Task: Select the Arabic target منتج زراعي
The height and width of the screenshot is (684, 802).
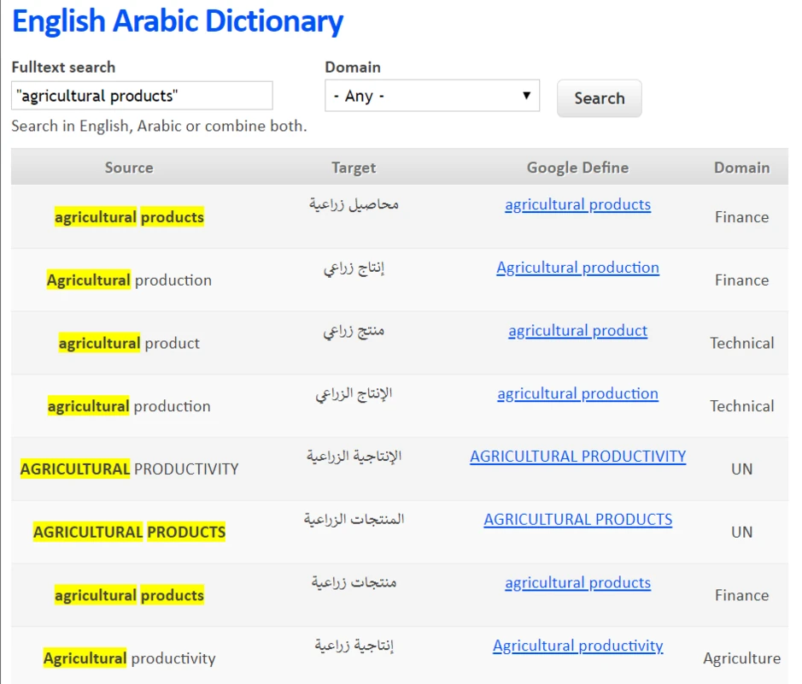Action: pos(354,331)
